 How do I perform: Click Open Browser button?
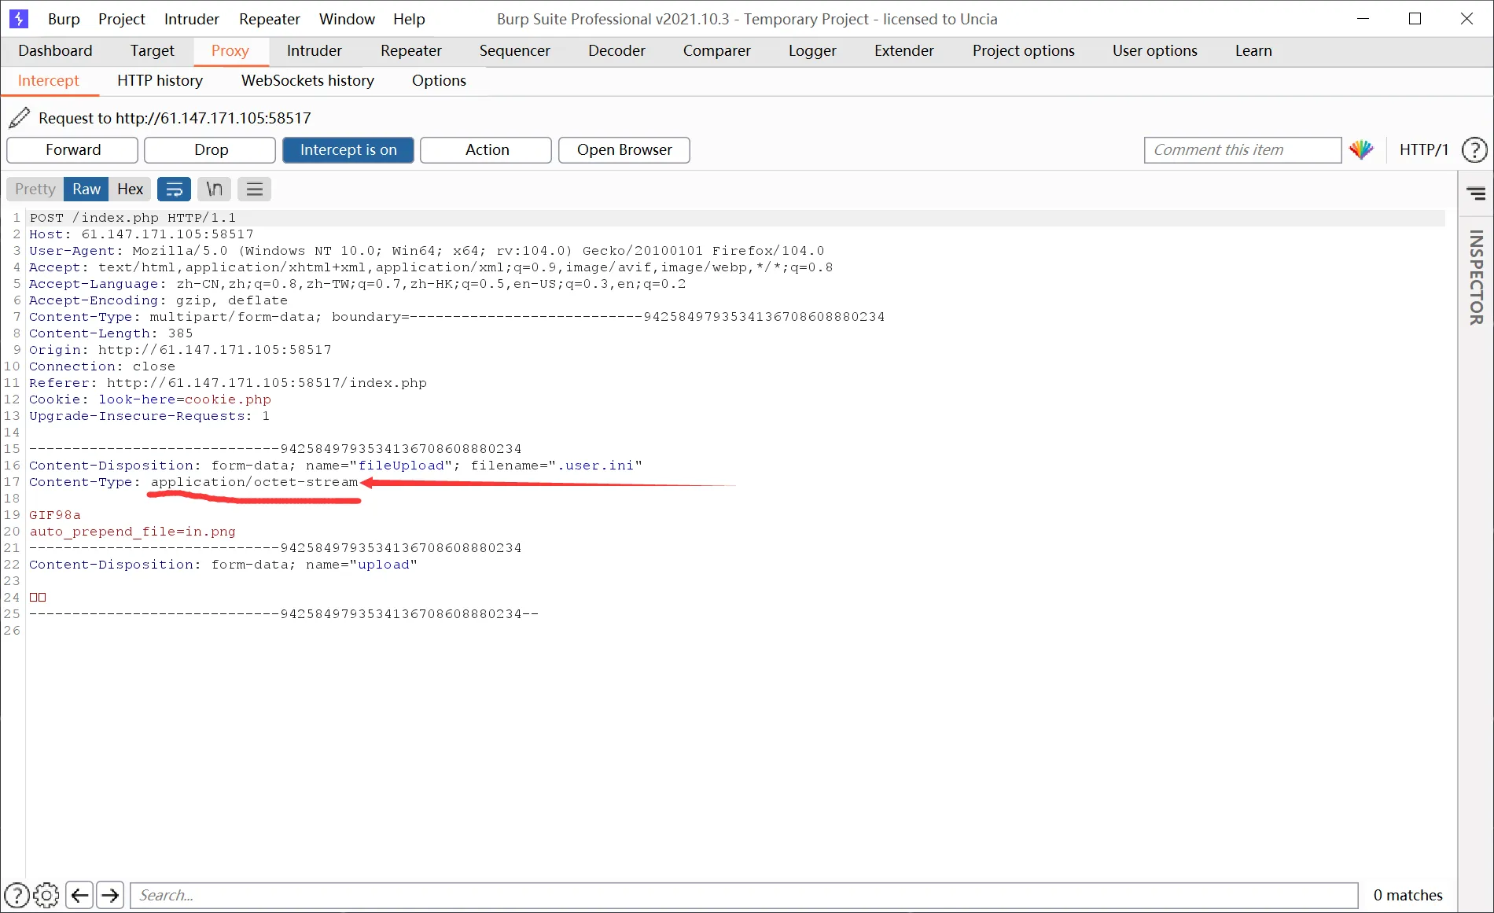pyautogui.click(x=624, y=150)
